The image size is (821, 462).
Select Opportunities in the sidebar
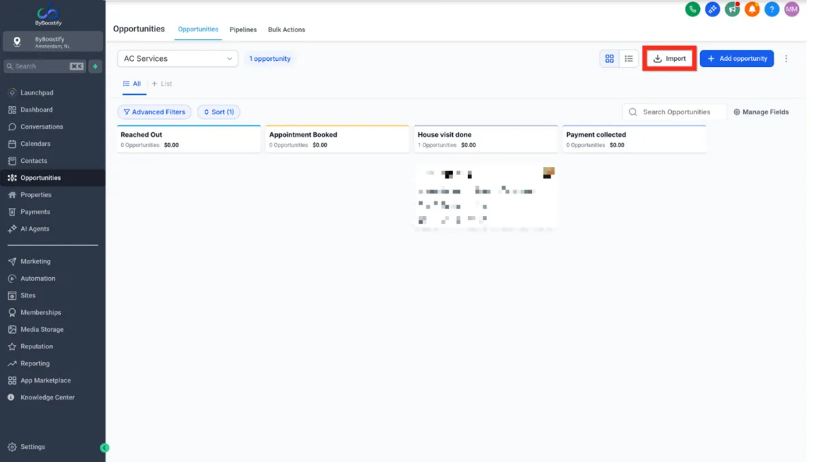coord(53,178)
